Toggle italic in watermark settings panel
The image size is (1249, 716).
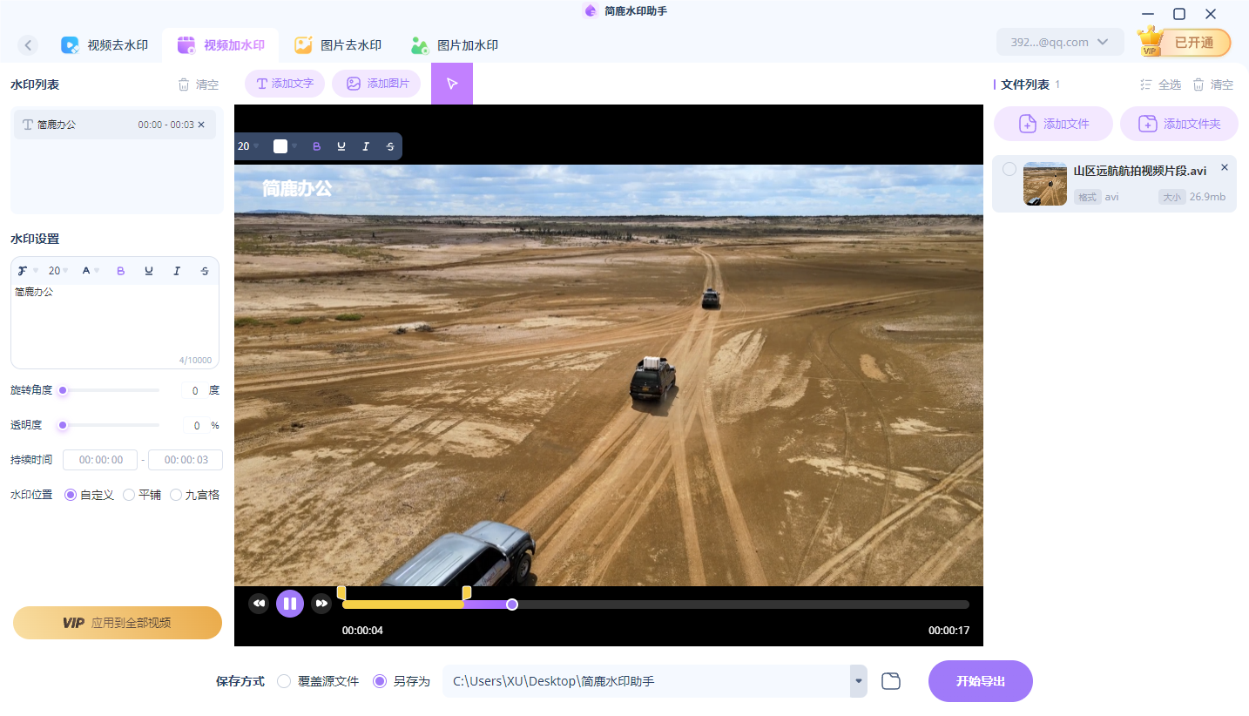(177, 271)
